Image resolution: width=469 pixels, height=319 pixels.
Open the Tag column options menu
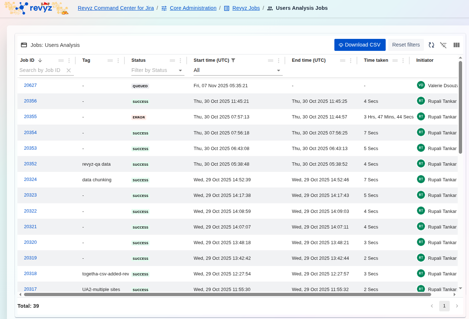pos(118,61)
